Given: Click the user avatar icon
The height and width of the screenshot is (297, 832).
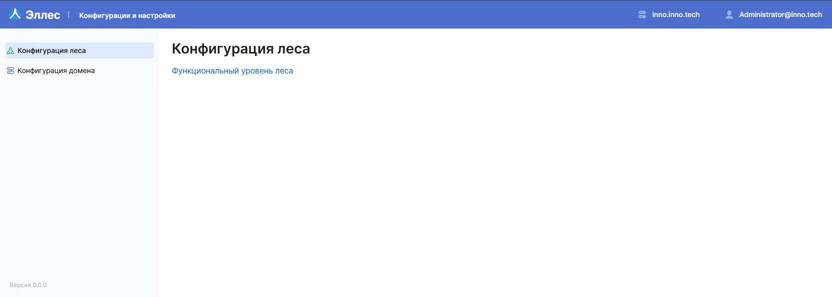Looking at the screenshot, I should tap(729, 14).
